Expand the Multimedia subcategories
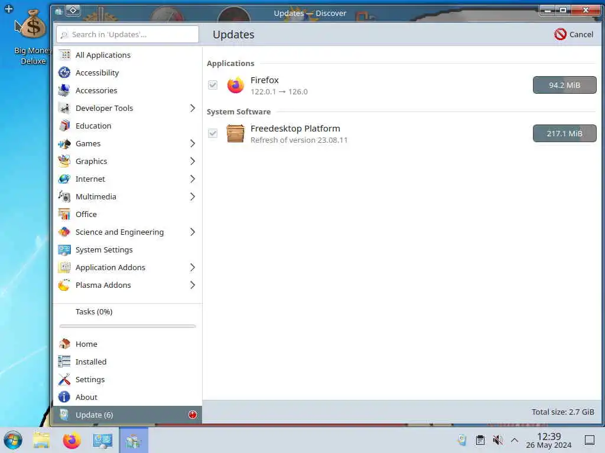Screen dimensions: 605x453 click(192, 196)
